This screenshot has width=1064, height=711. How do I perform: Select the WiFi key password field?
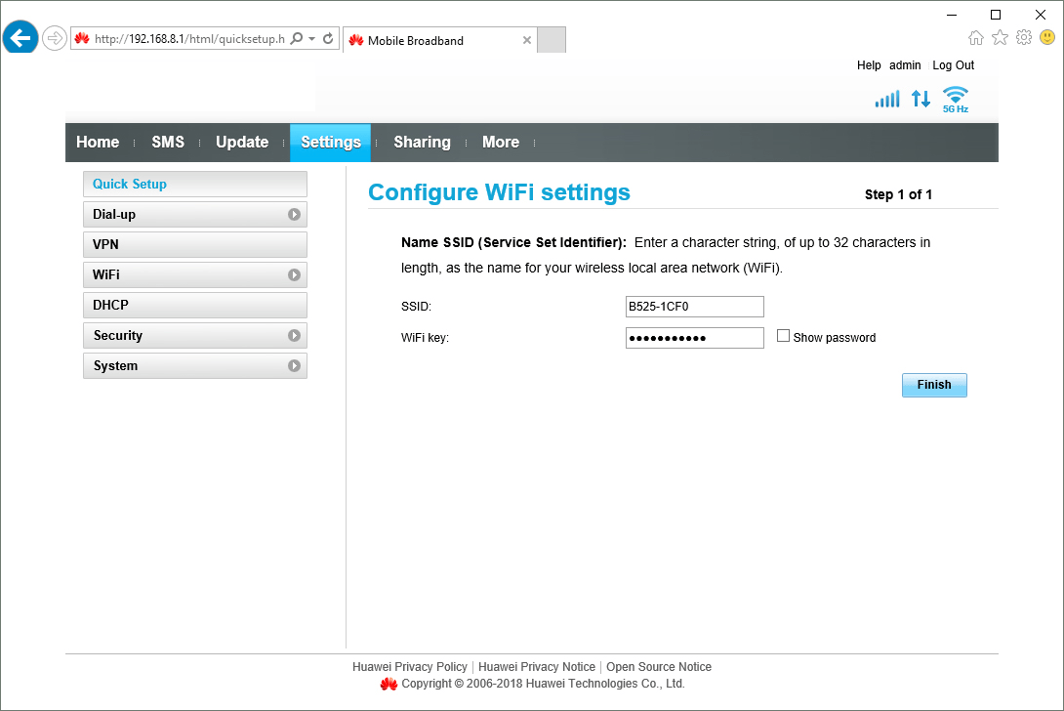point(694,338)
